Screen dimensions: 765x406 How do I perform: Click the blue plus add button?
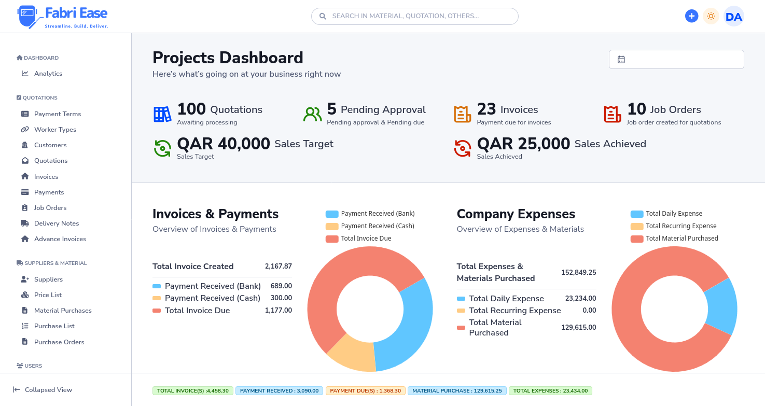(691, 16)
